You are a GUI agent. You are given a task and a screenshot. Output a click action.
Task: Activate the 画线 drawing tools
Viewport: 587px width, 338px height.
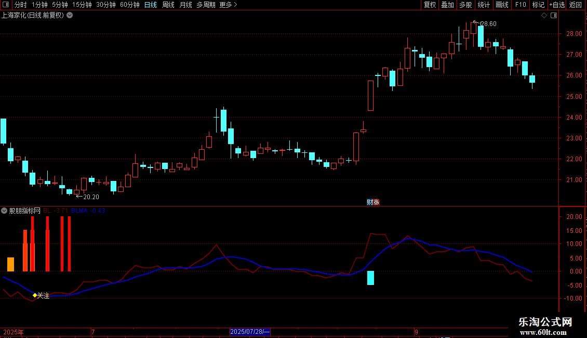(502, 5)
